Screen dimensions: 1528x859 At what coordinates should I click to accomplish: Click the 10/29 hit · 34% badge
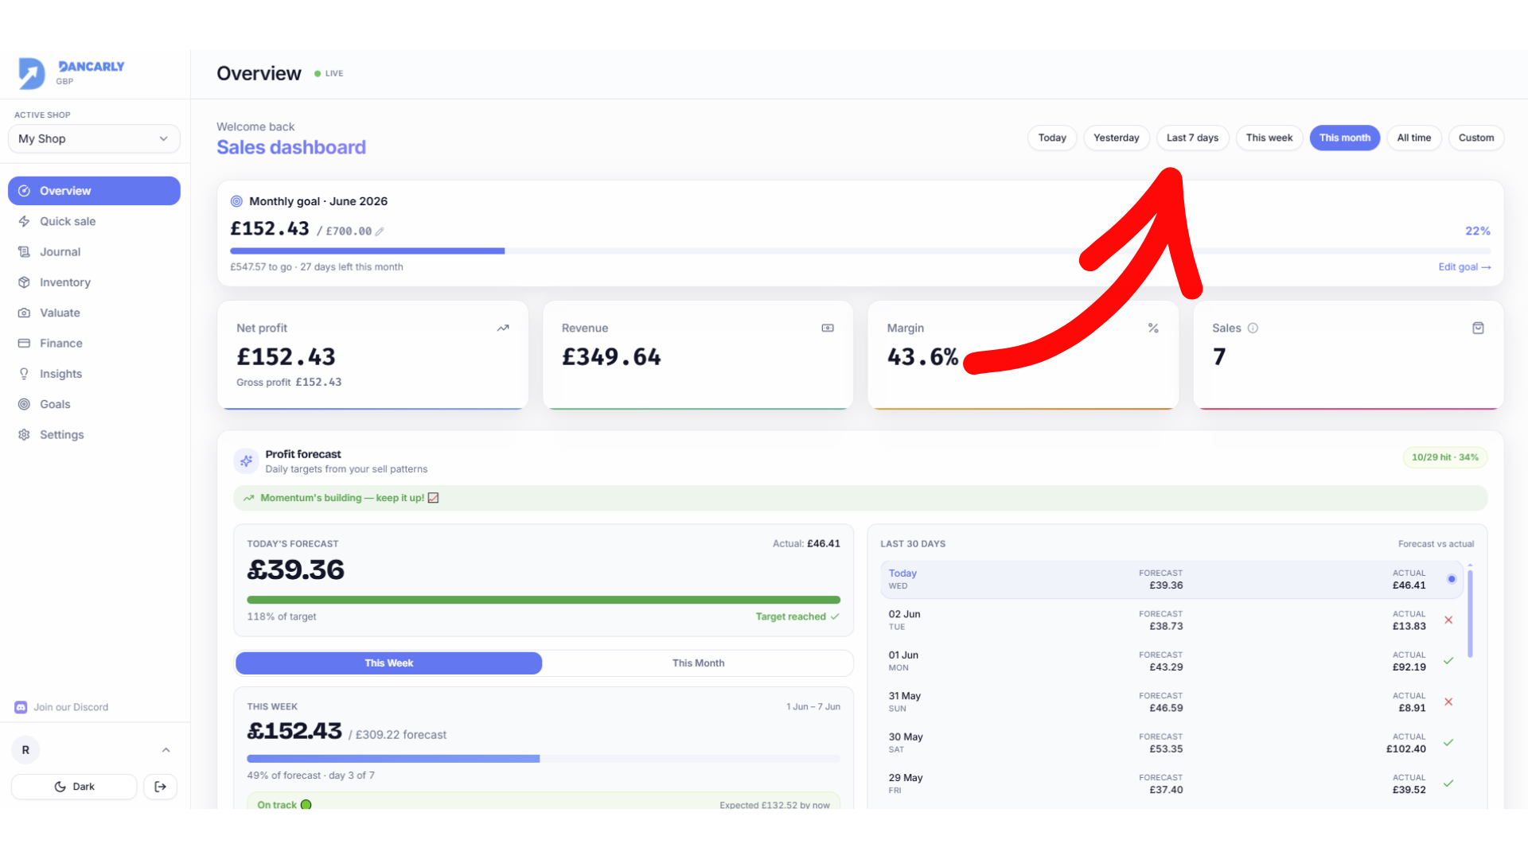[x=1444, y=457]
